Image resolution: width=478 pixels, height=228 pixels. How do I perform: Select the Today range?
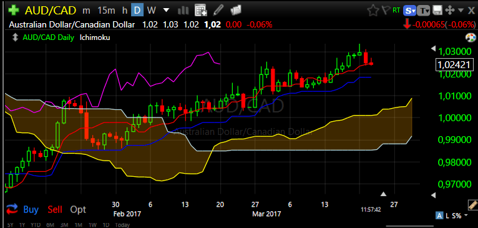[x=122, y=225]
